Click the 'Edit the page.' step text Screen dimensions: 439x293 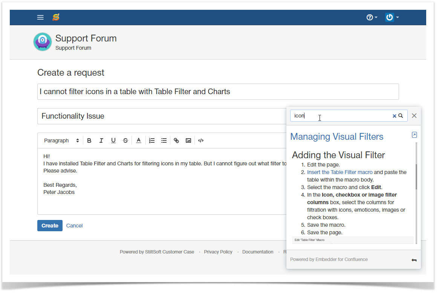[323, 165]
